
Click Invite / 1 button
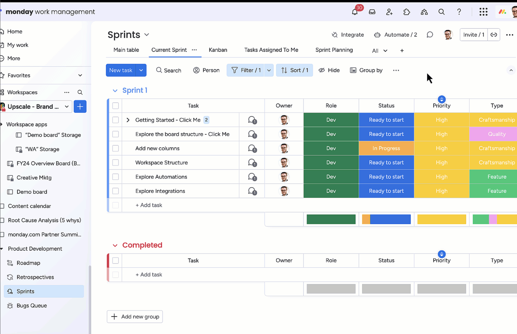474,35
